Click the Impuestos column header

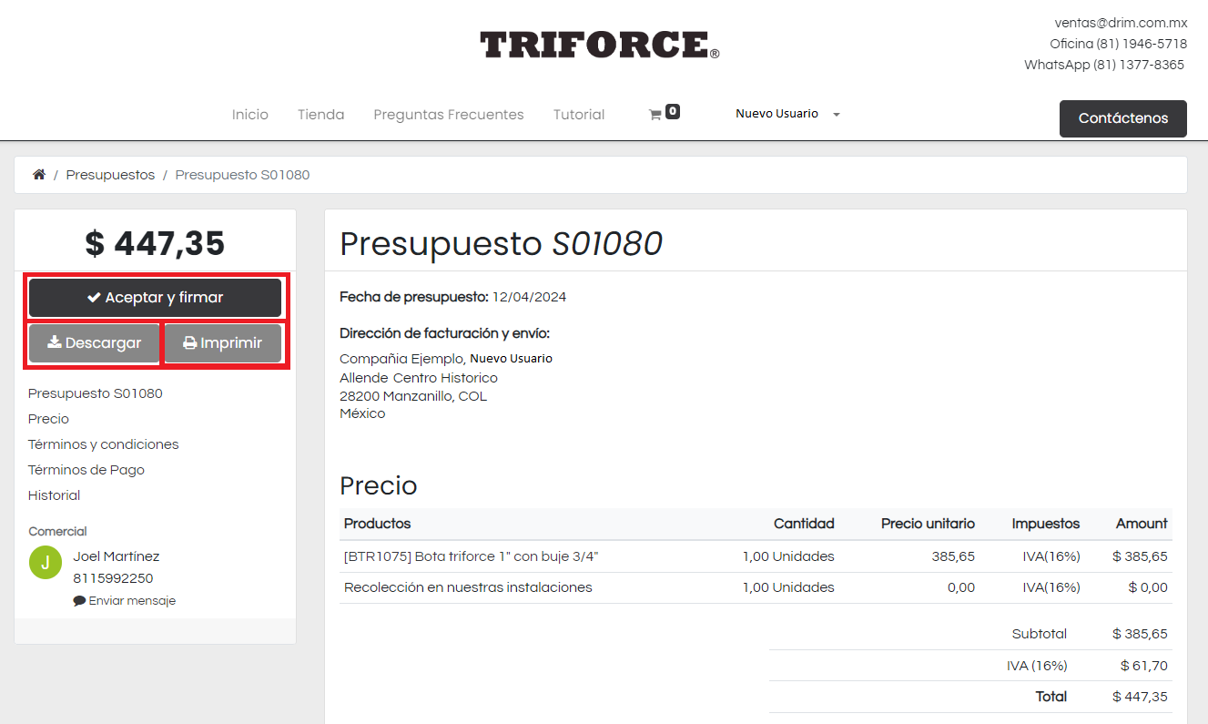pyautogui.click(x=1046, y=524)
